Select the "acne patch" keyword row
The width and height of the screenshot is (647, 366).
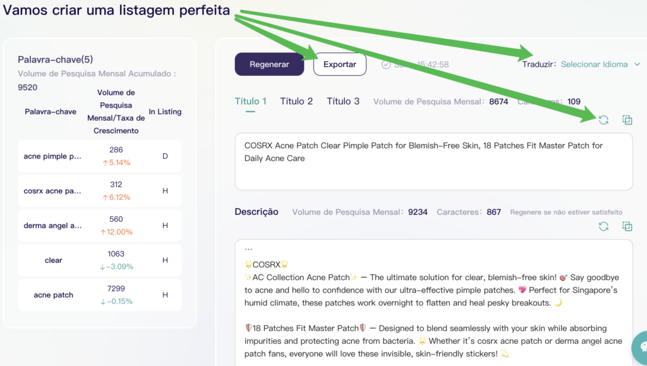point(99,295)
